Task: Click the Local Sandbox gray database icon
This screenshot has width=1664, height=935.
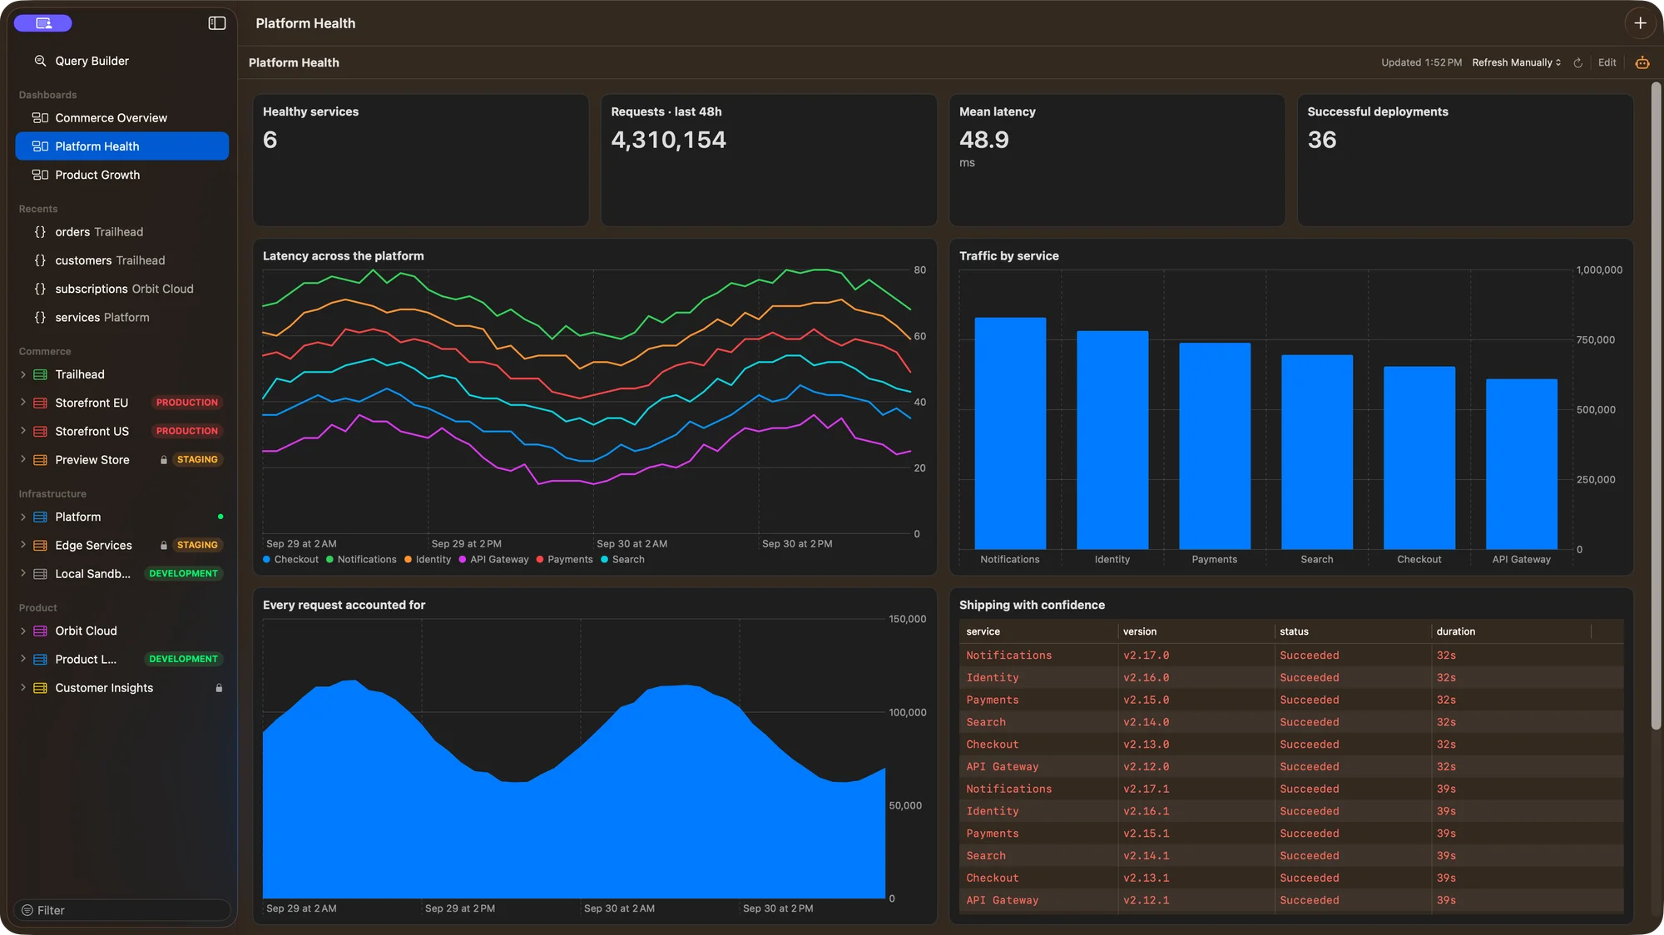Action: (40, 574)
